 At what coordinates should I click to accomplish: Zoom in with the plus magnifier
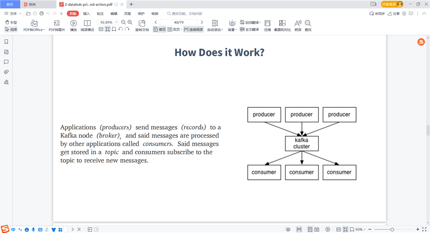coord(130,22)
